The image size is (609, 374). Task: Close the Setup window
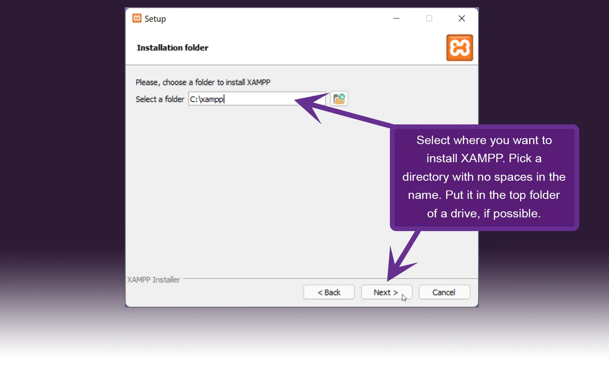click(462, 19)
